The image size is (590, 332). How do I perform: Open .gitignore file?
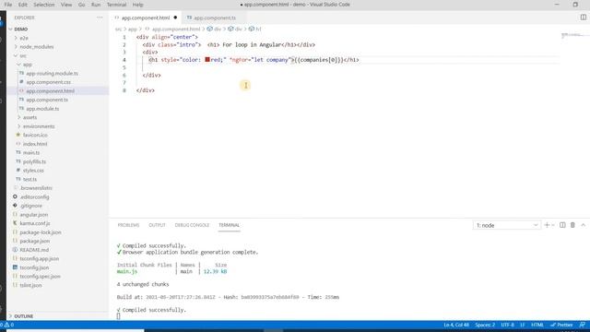(31, 206)
